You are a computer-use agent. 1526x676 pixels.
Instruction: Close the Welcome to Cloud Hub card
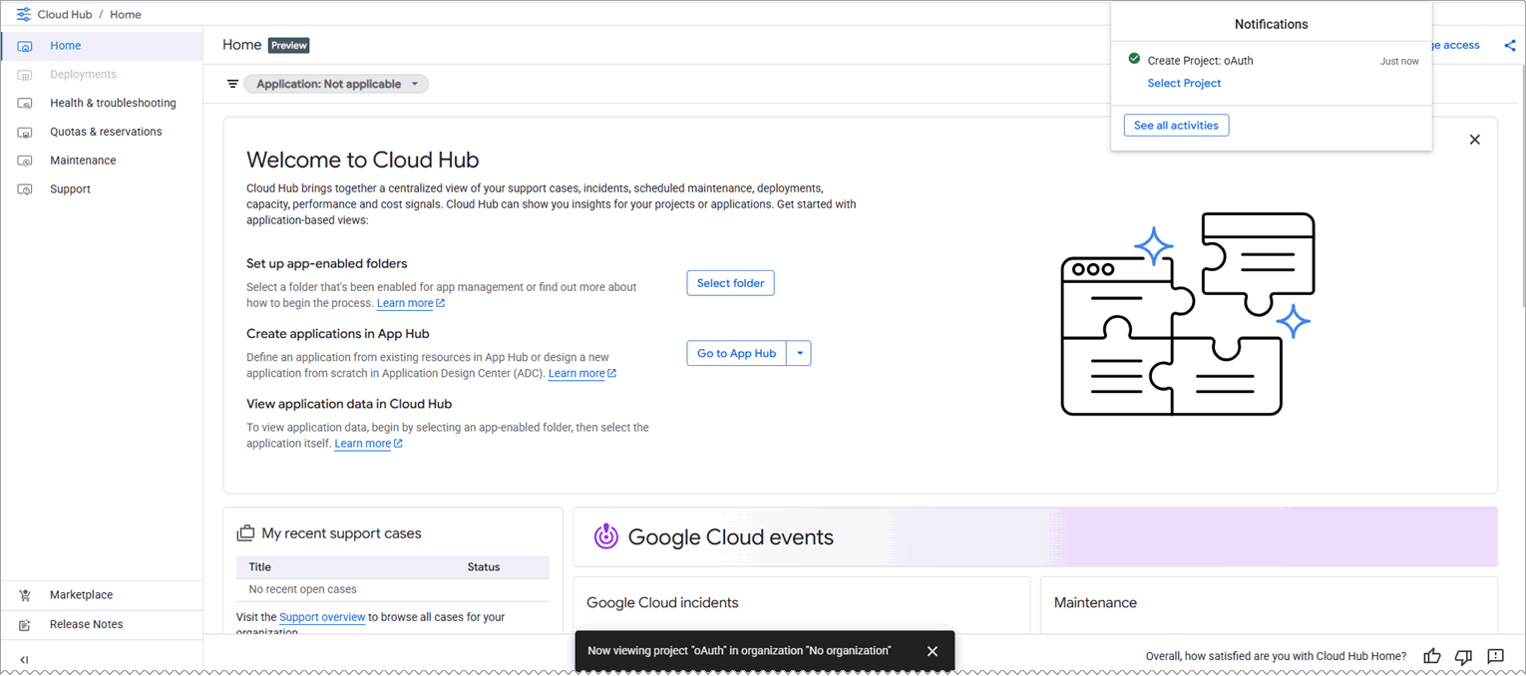1474,140
